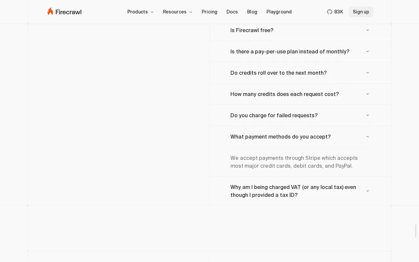Click the page vertical scrollbar thumb

[416, 231]
